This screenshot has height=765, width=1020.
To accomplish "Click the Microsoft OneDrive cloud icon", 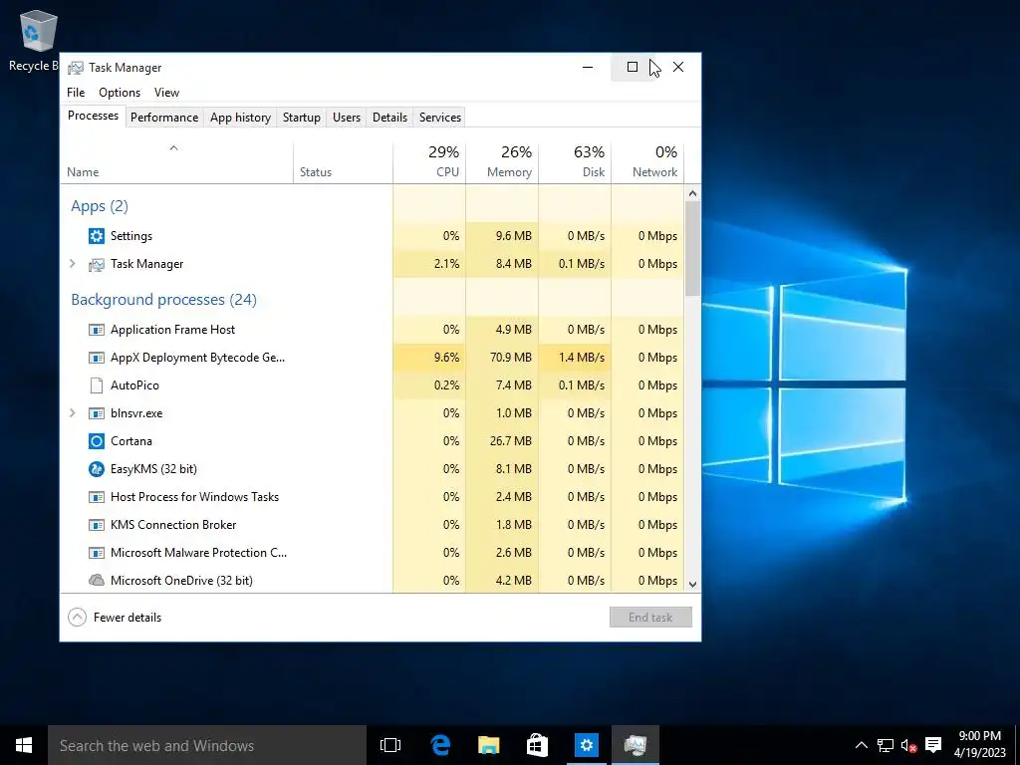I will [x=97, y=581].
